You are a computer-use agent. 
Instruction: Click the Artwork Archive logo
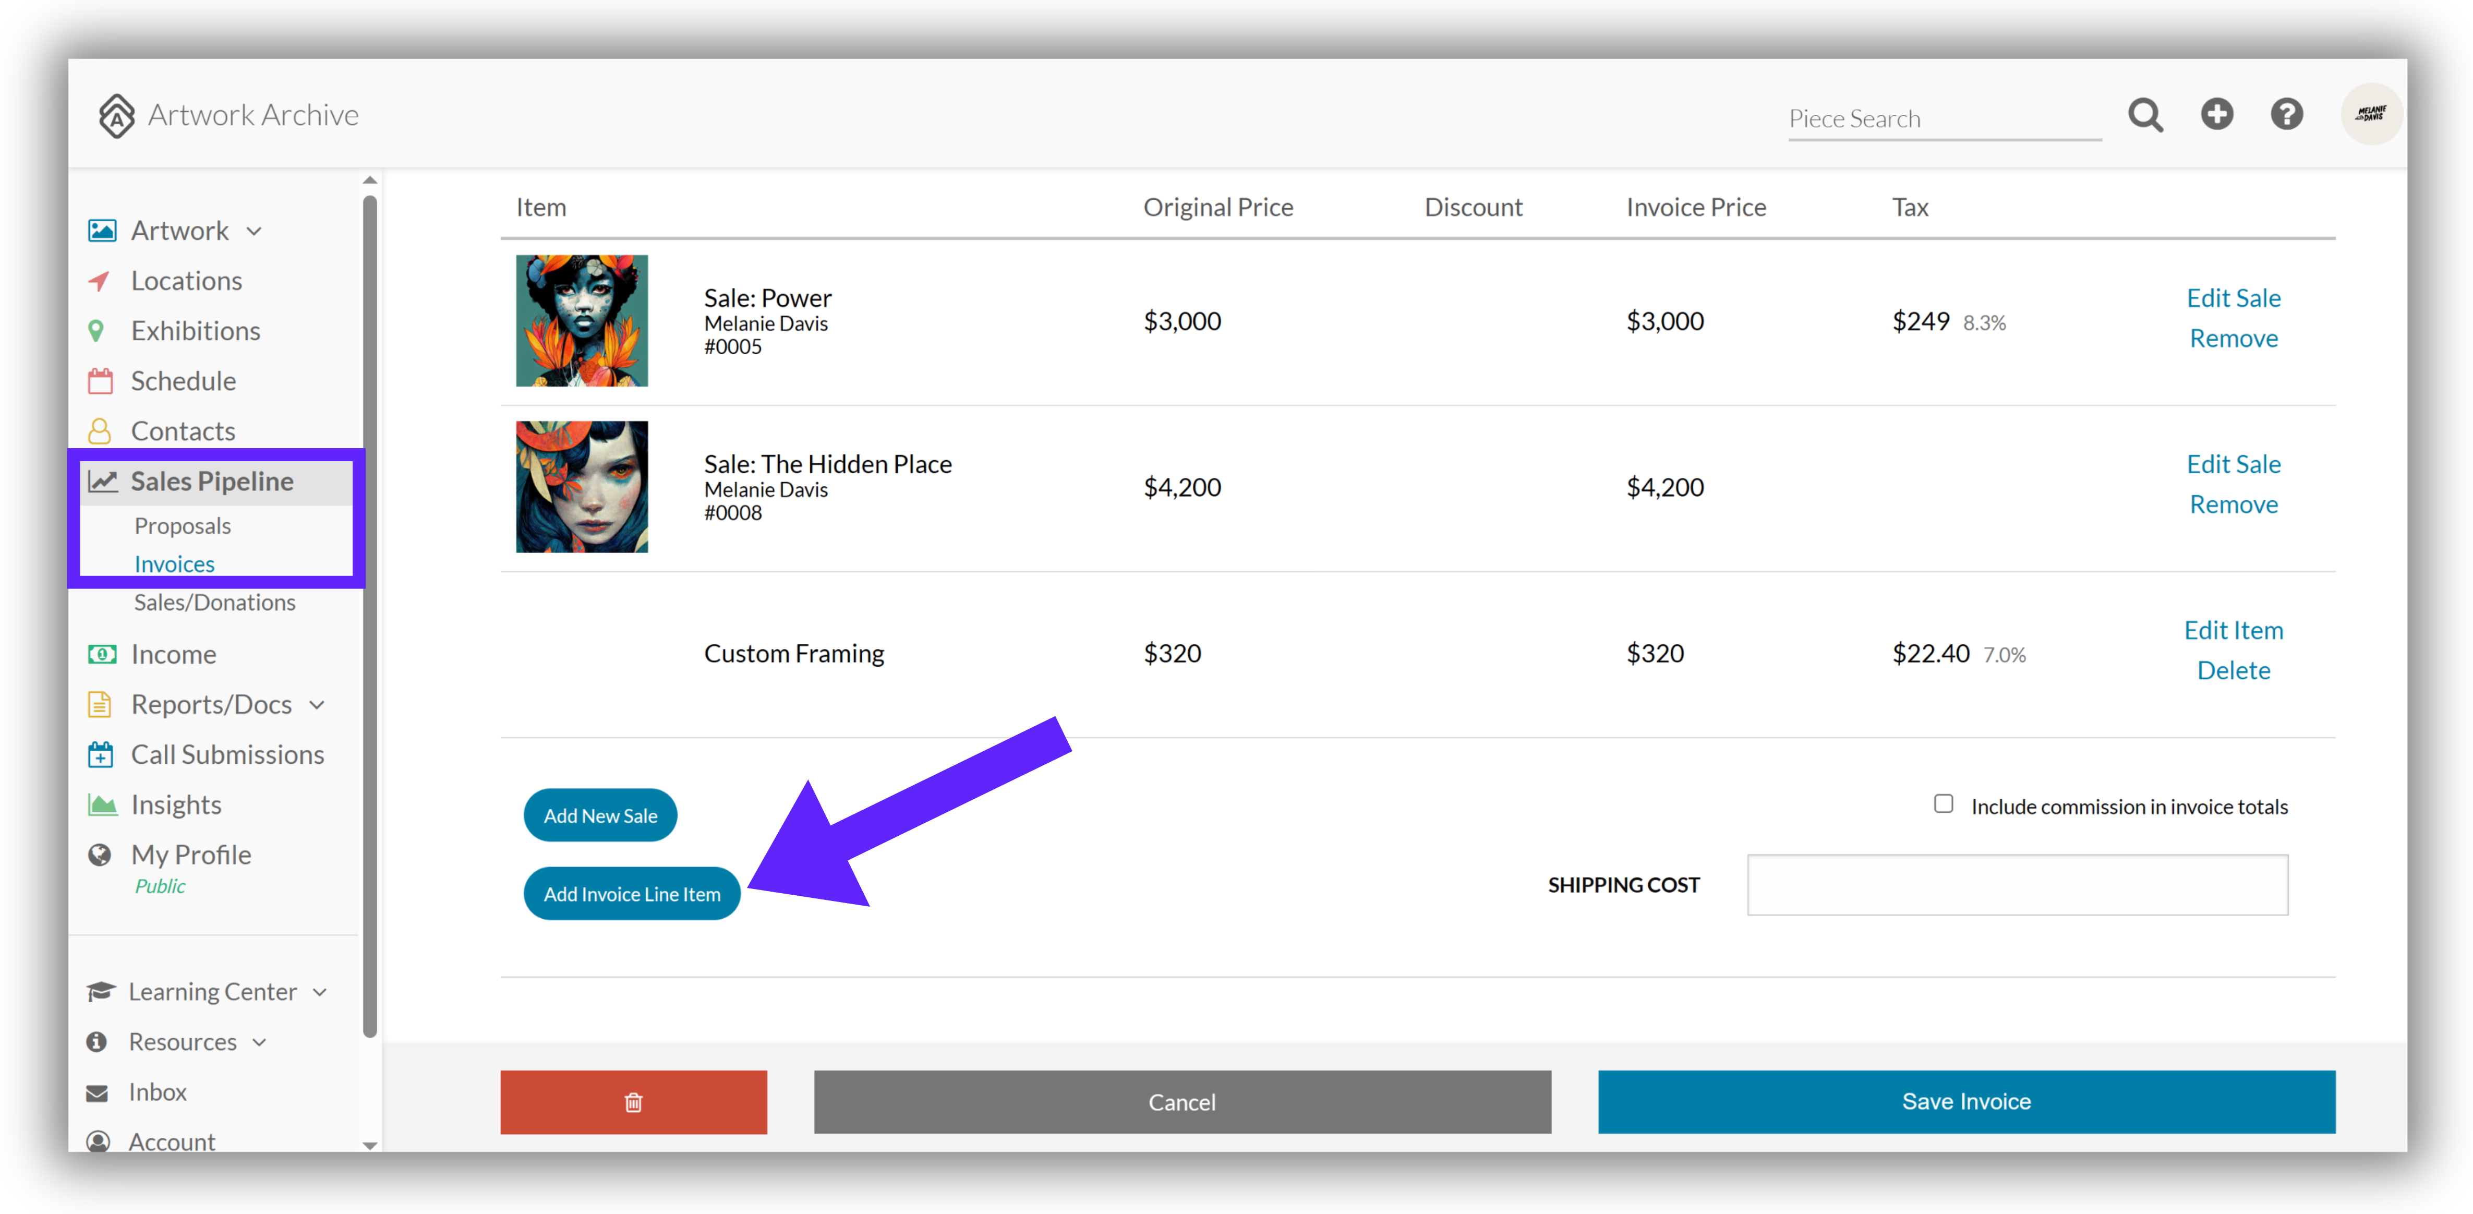coord(228,115)
